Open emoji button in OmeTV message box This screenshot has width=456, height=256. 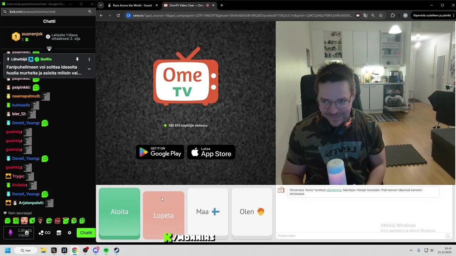pos(448,236)
